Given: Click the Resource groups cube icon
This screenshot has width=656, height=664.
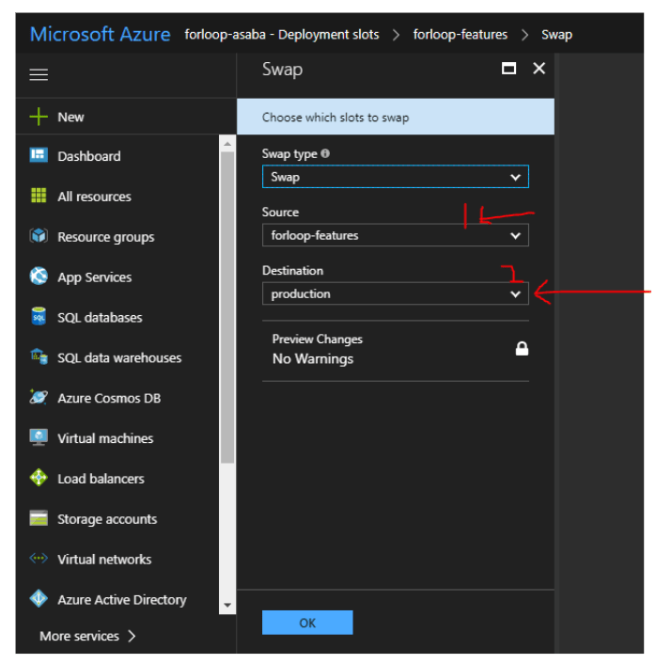Looking at the screenshot, I should pos(39,236).
